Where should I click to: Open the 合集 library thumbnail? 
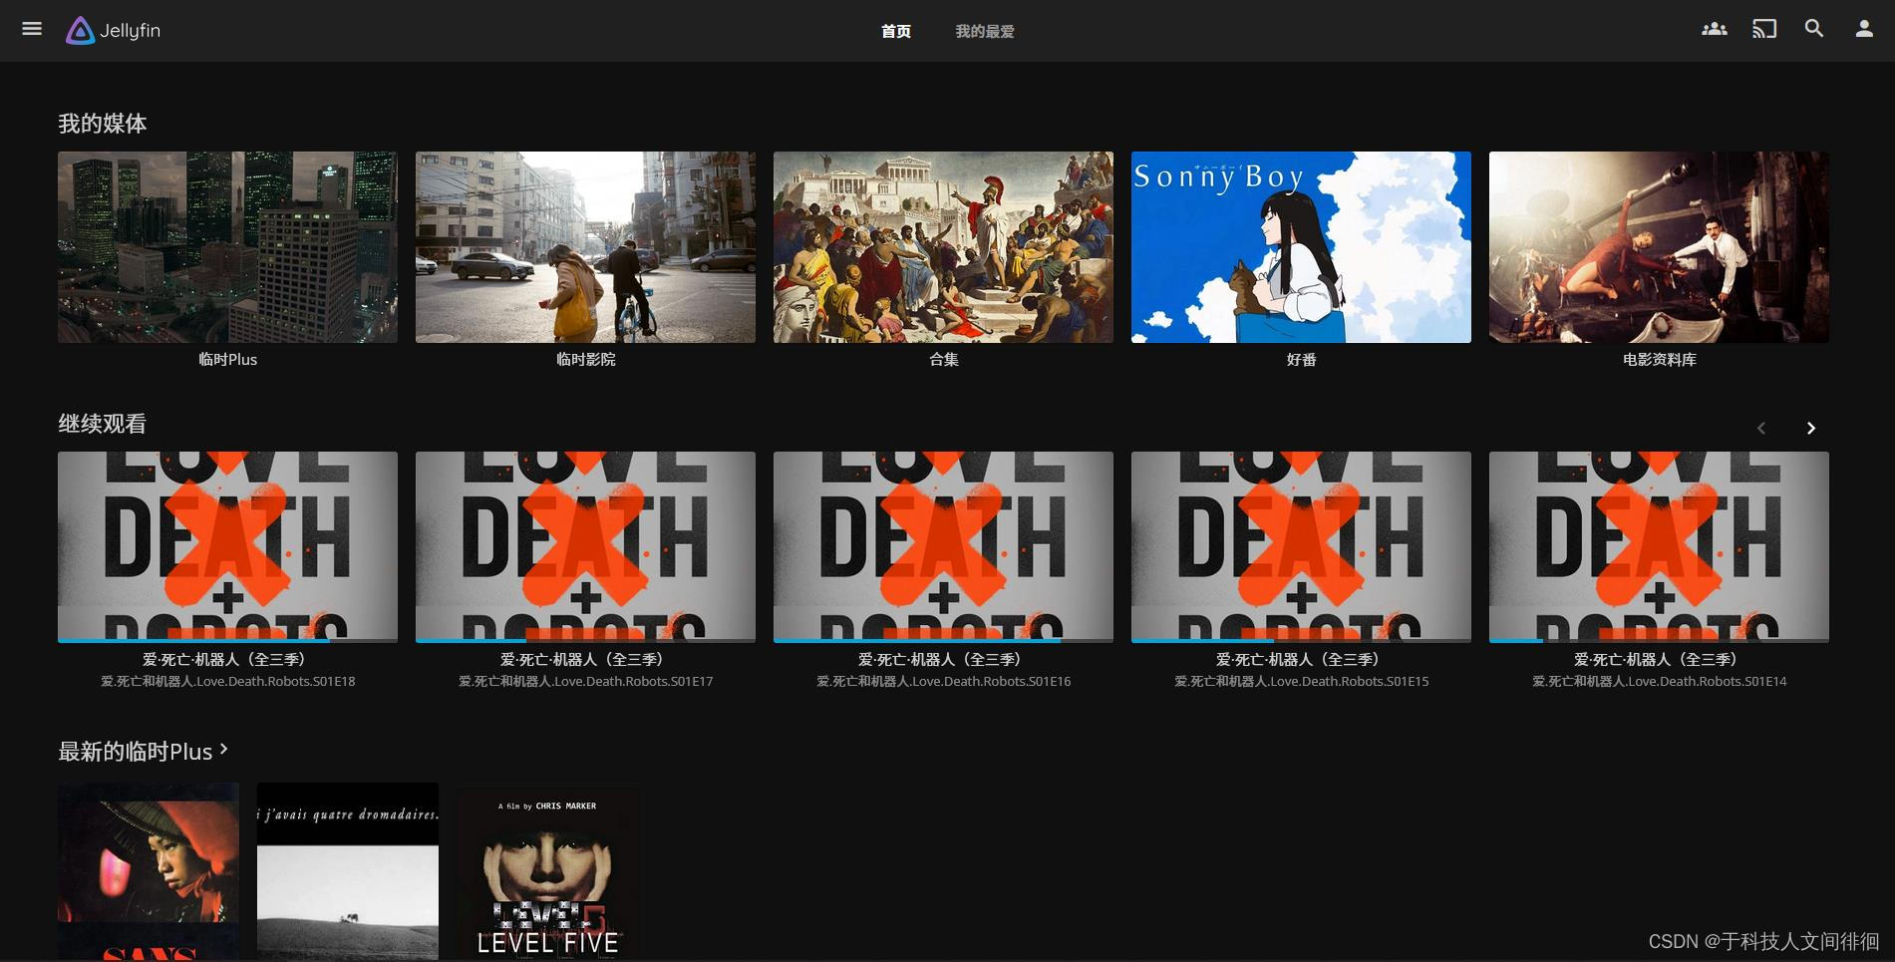point(943,247)
